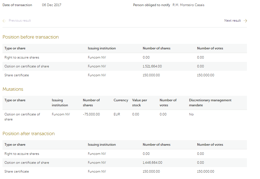Click the right arrow icon beside Next result

[245, 21]
